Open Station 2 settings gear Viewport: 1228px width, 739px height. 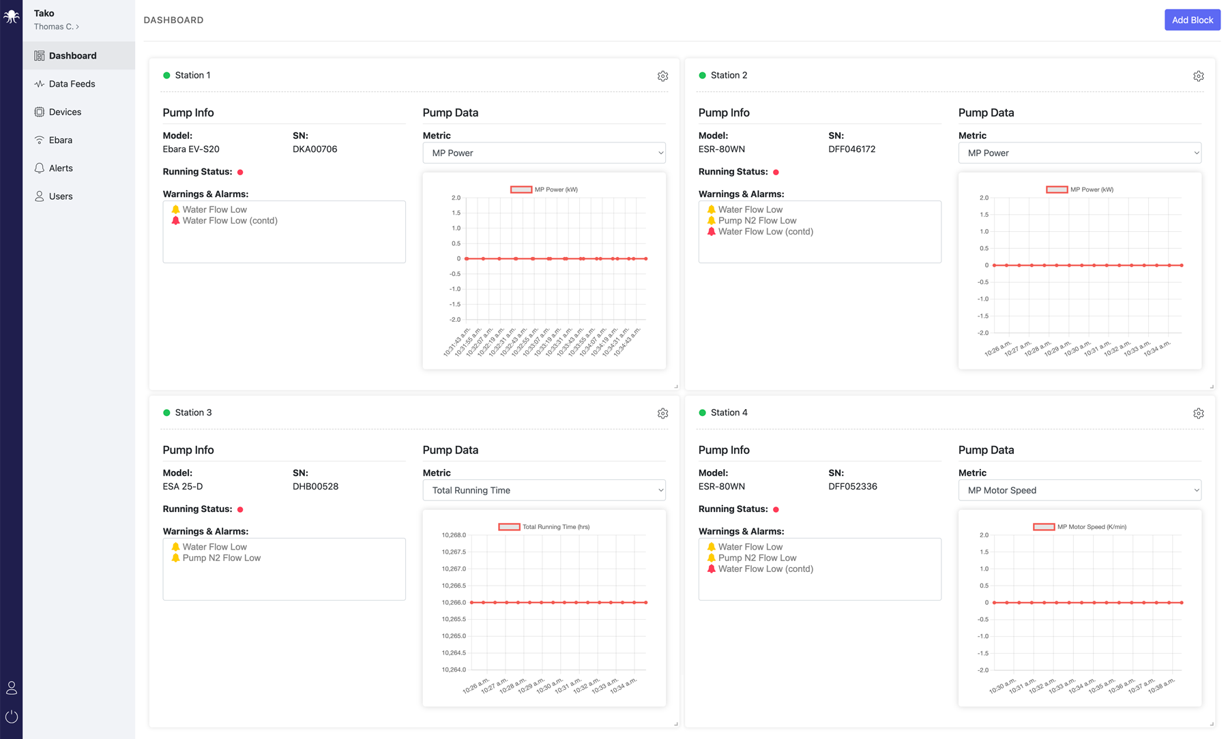1198,76
